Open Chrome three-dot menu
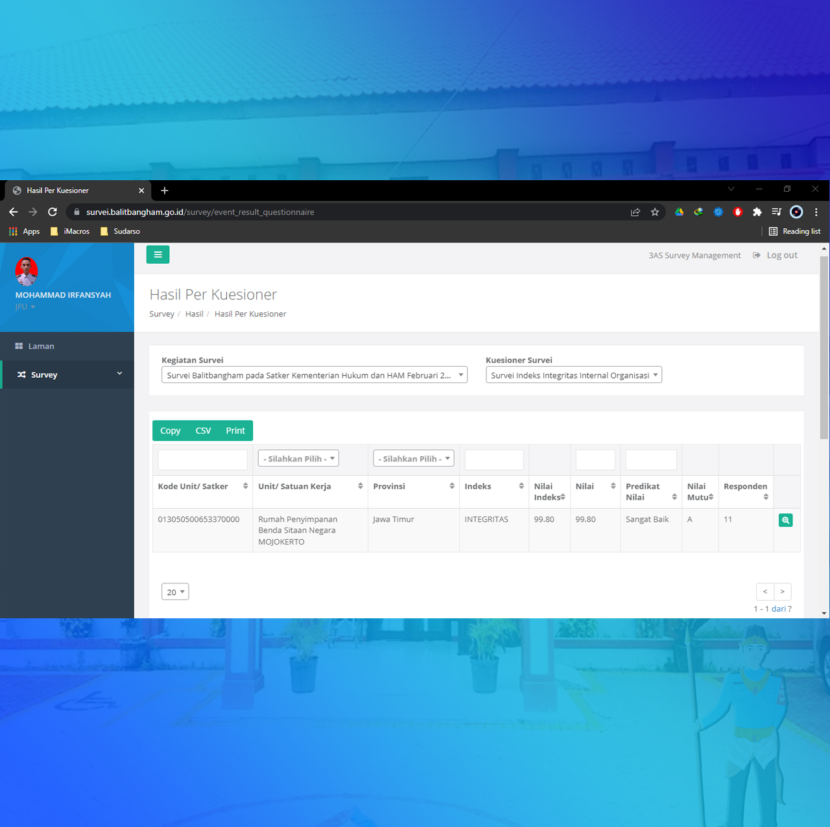This screenshot has height=827, width=830. [x=816, y=212]
